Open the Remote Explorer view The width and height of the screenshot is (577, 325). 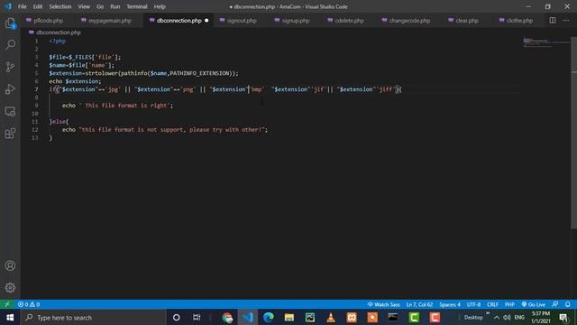(x=10, y=111)
